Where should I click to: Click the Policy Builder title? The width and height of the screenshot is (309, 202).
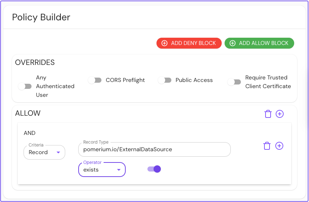(41, 17)
